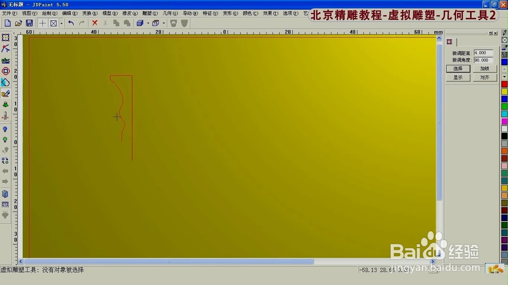The height and width of the screenshot is (285, 508).
Task: Open the 视图 menu
Action: (x=29, y=13)
